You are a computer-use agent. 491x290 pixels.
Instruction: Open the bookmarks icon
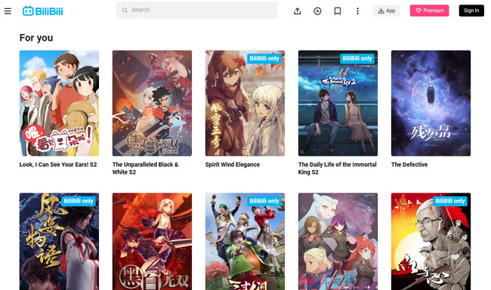coord(337,11)
